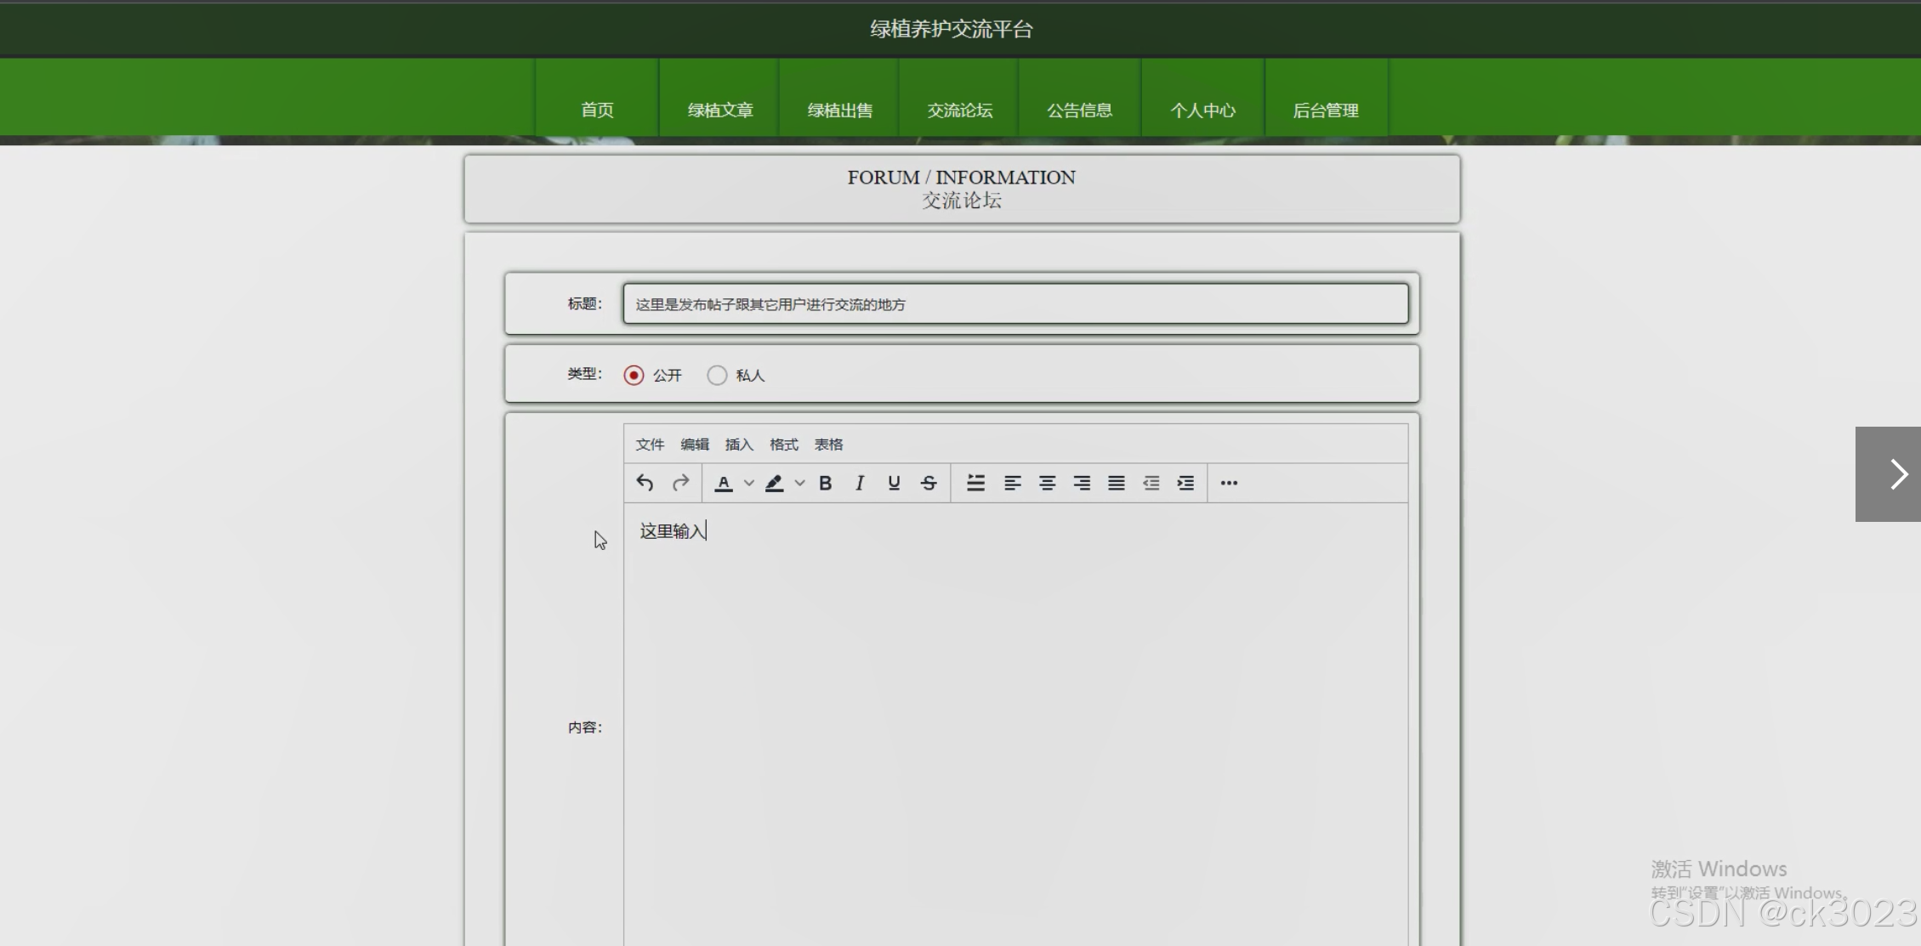Open the 插入 editor menu
The width and height of the screenshot is (1921, 946).
pos(739,445)
